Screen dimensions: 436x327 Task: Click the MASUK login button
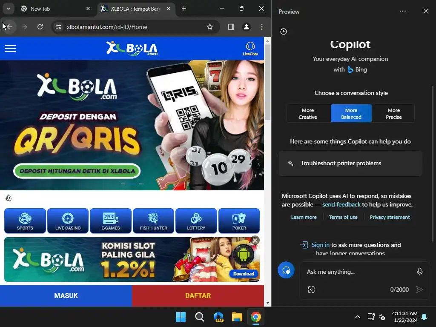pos(66,295)
